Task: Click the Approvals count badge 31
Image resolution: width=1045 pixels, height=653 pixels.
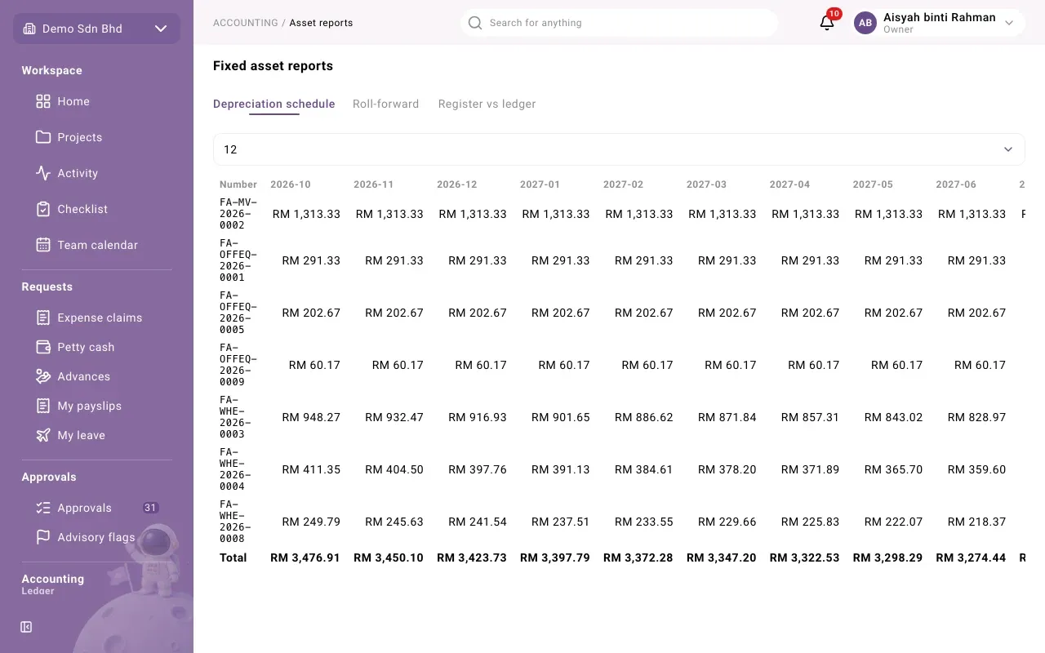Action: [150, 508]
